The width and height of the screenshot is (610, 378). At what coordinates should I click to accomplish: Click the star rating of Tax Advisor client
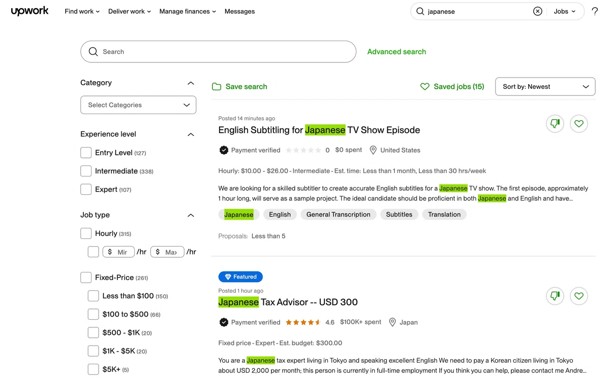(x=303, y=322)
